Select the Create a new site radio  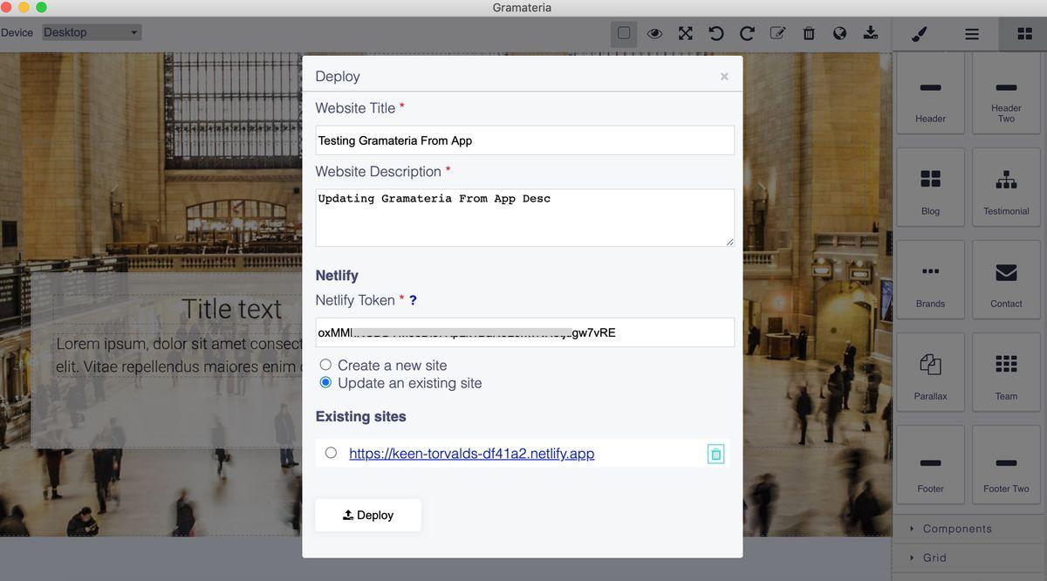pyautogui.click(x=325, y=365)
